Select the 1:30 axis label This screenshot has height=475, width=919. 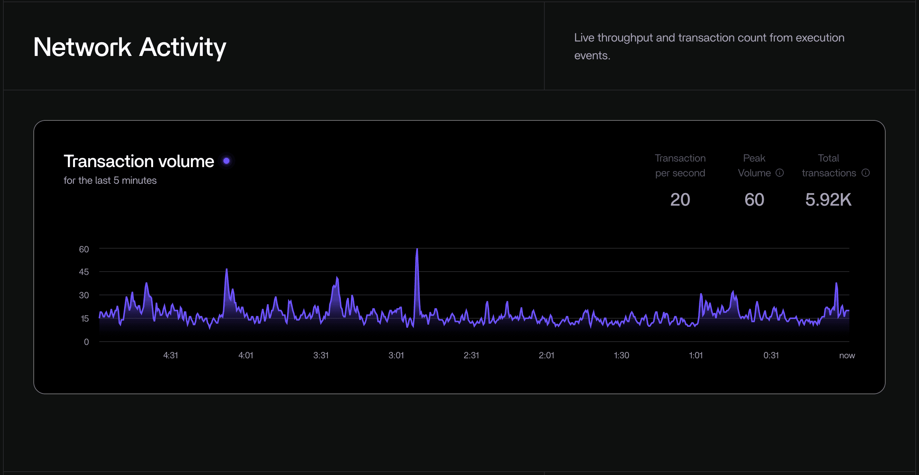[x=622, y=355]
